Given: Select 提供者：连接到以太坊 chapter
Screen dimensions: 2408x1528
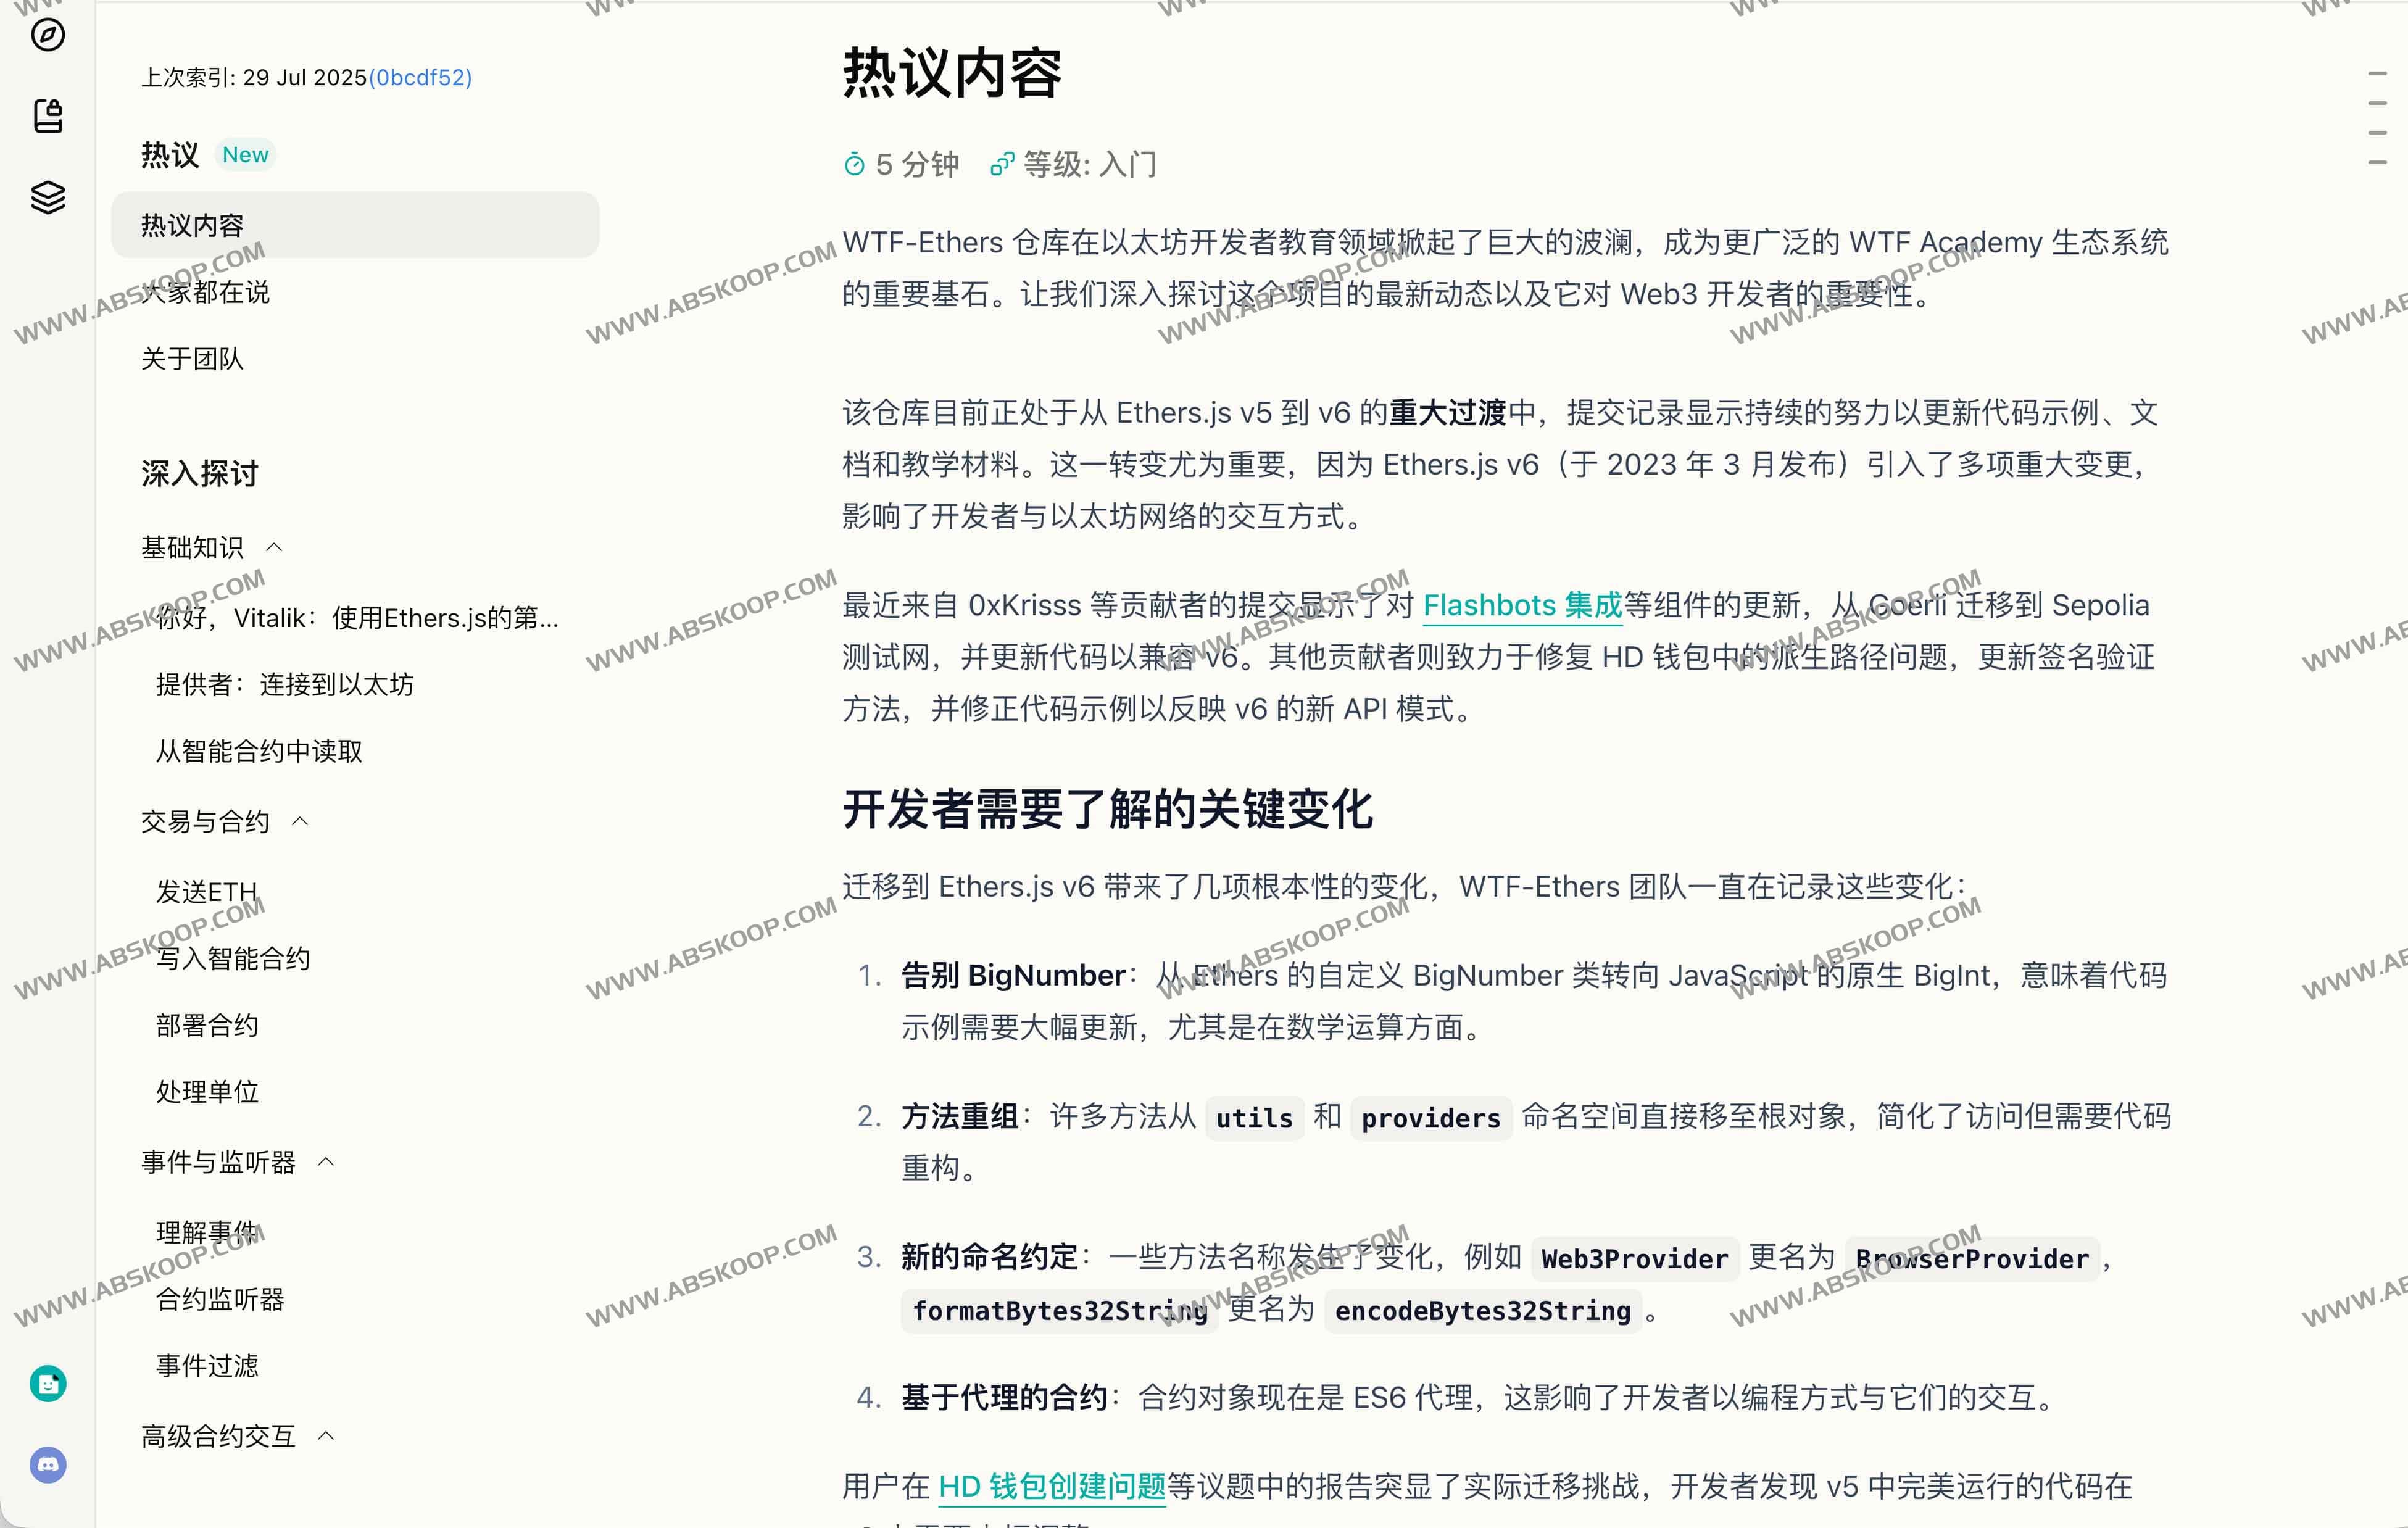Looking at the screenshot, I should pos(284,684).
